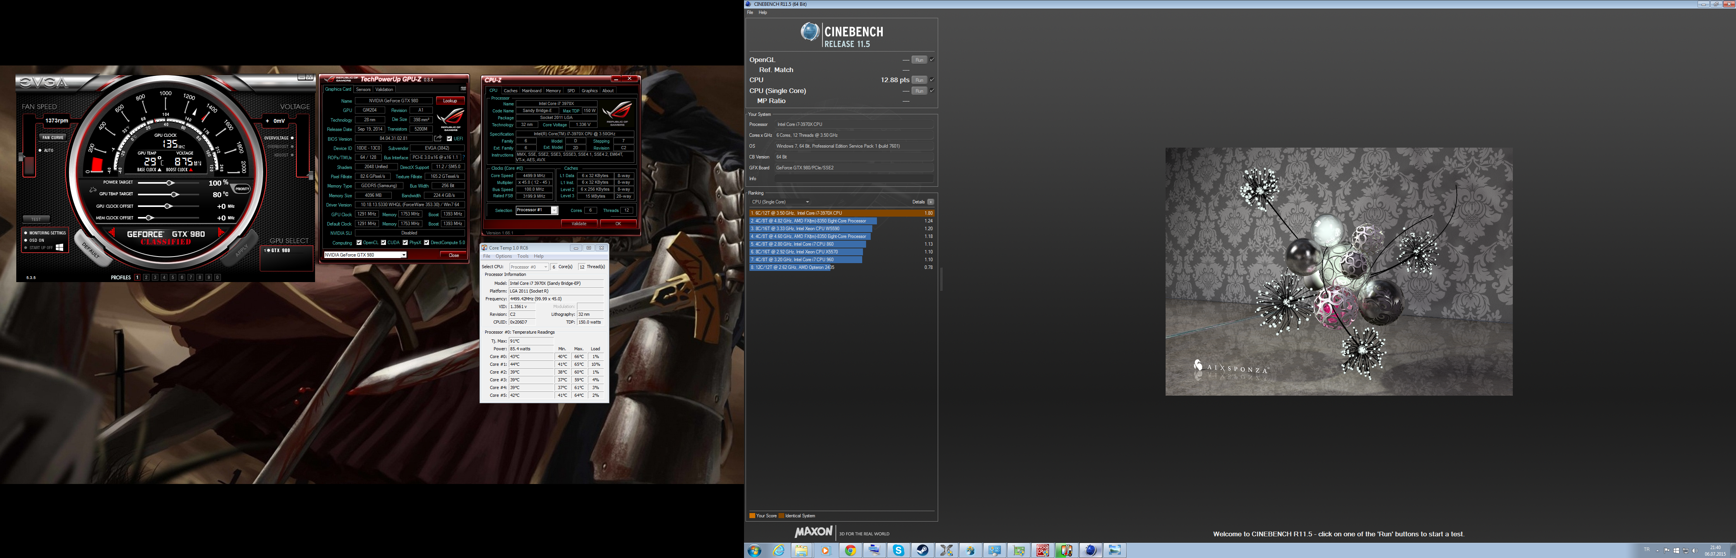Open Google Chrome from taskbar
1736x558 pixels.
coord(851,551)
